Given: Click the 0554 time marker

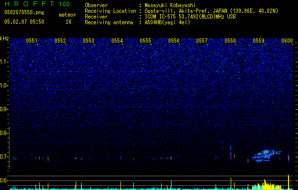Looking at the screenshot, I should click(x=117, y=41).
